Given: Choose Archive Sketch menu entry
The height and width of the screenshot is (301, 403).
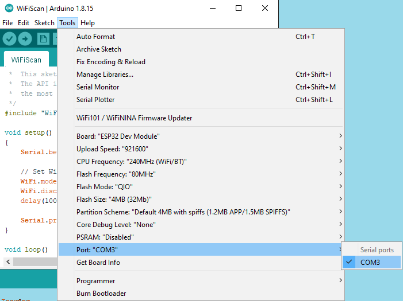Looking at the screenshot, I should pyautogui.click(x=201, y=49).
